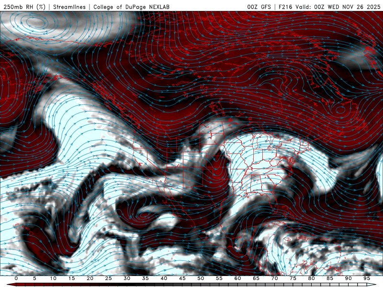Click the "Valid: 00Z WED NOV 26 2025" text
The height and width of the screenshot is (287, 383).
tap(338, 7)
